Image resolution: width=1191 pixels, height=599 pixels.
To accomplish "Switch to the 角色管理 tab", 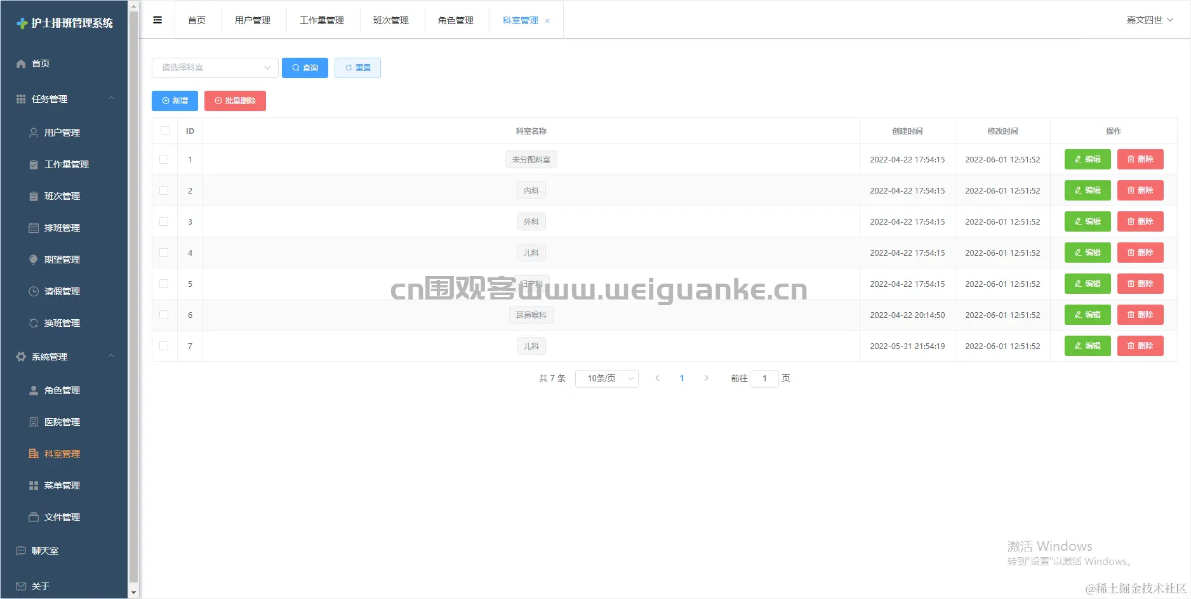I will 456,20.
